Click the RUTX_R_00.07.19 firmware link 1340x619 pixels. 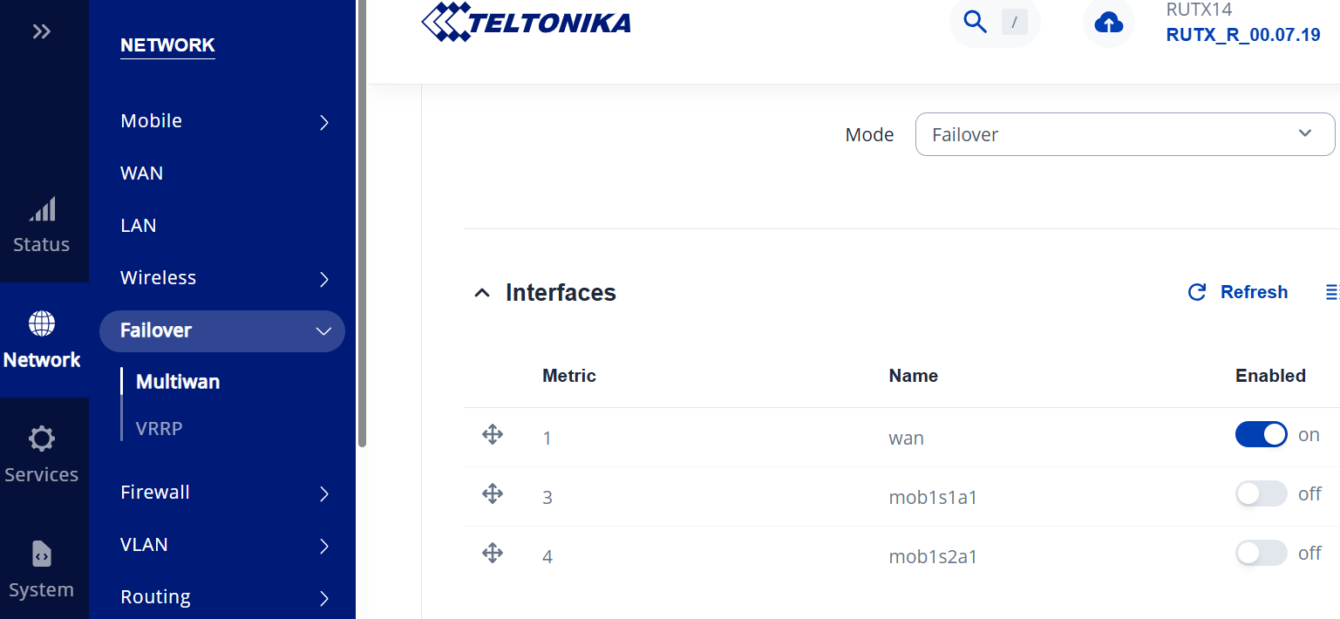[1242, 36]
